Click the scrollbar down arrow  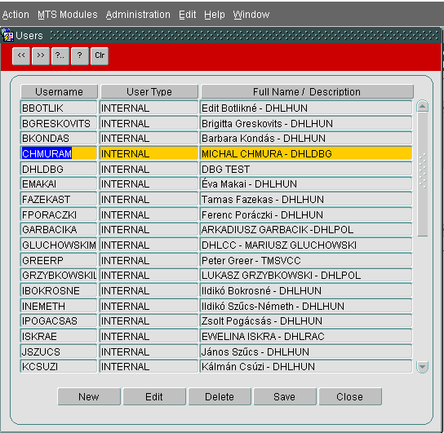point(422,367)
